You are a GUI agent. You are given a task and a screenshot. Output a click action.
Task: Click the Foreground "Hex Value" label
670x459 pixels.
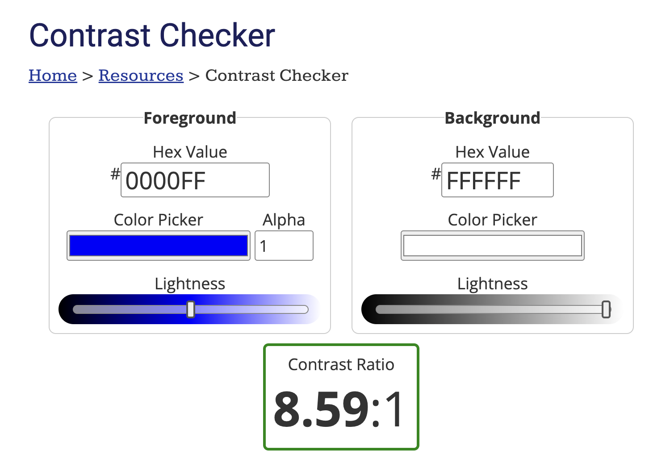[x=190, y=152]
